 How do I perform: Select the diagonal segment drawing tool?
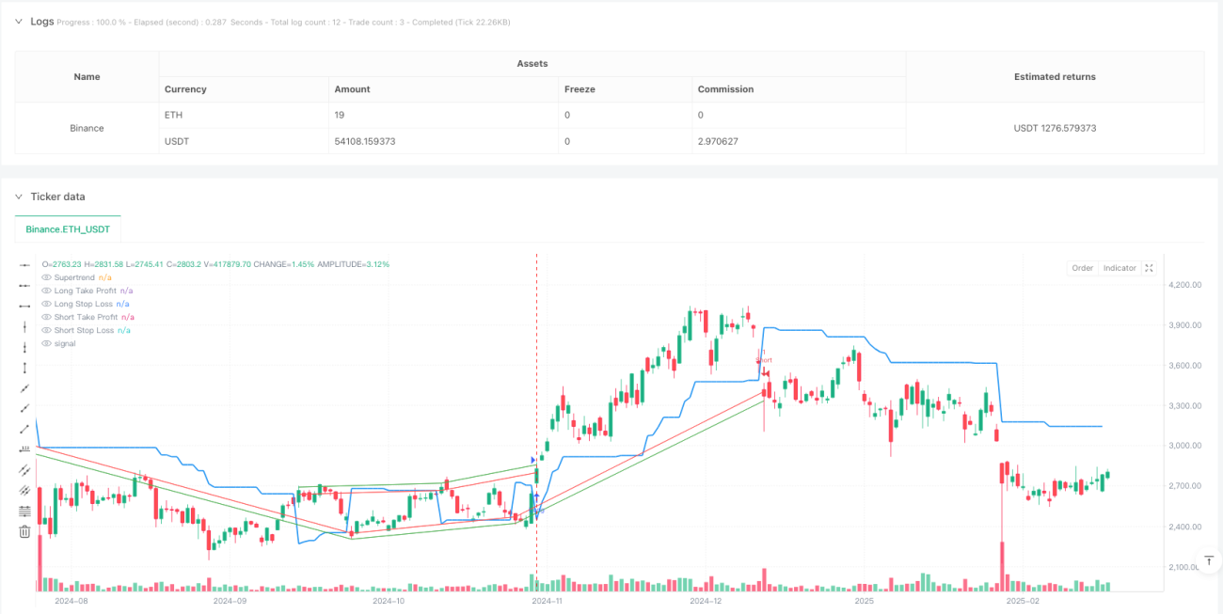click(25, 430)
